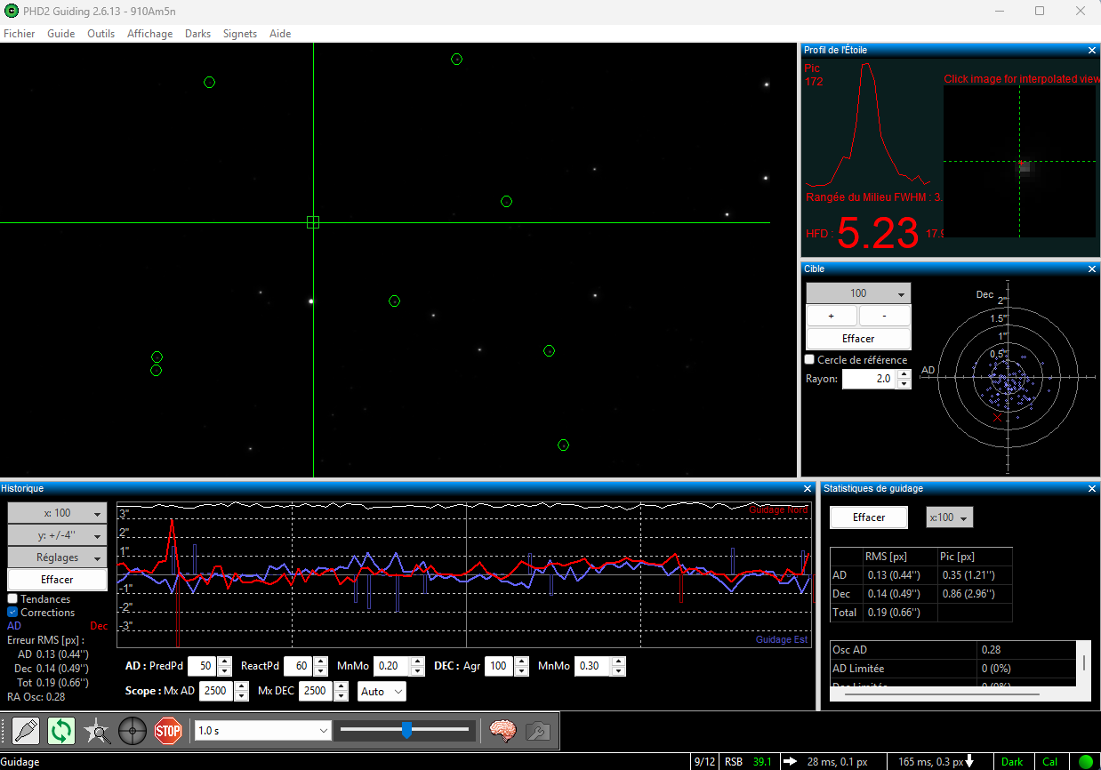The height and width of the screenshot is (770, 1101).
Task: Click the vertical scrollbar in statistics table
Action: coord(1083,662)
